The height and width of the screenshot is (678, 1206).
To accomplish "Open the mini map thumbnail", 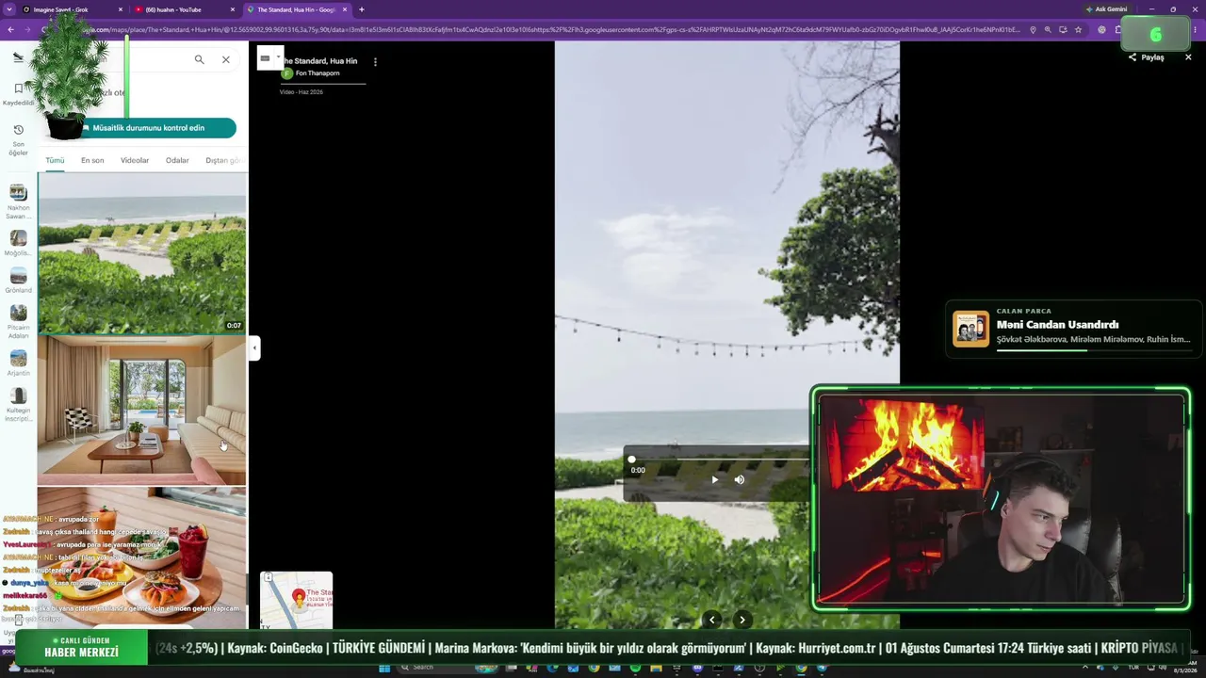I will coord(297,600).
